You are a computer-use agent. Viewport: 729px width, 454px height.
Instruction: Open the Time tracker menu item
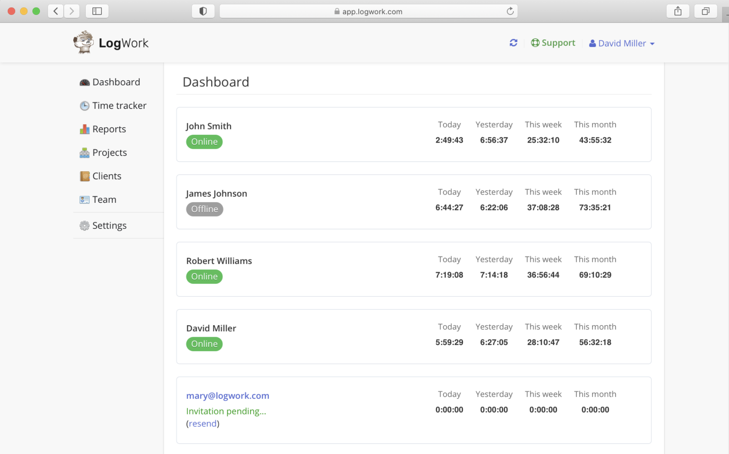coord(119,106)
